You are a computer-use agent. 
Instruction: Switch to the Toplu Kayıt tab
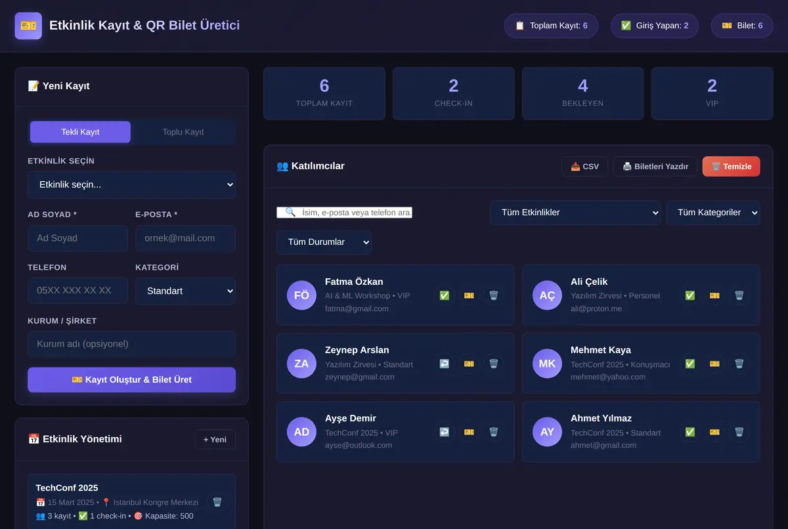(x=183, y=132)
